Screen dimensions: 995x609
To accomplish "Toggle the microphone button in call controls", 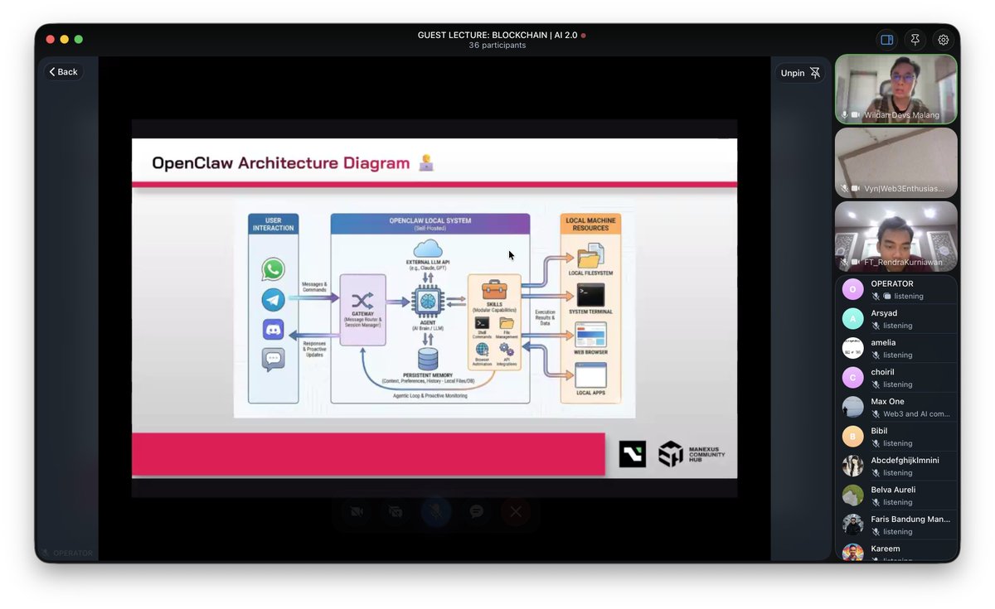I will tap(436, 512).
